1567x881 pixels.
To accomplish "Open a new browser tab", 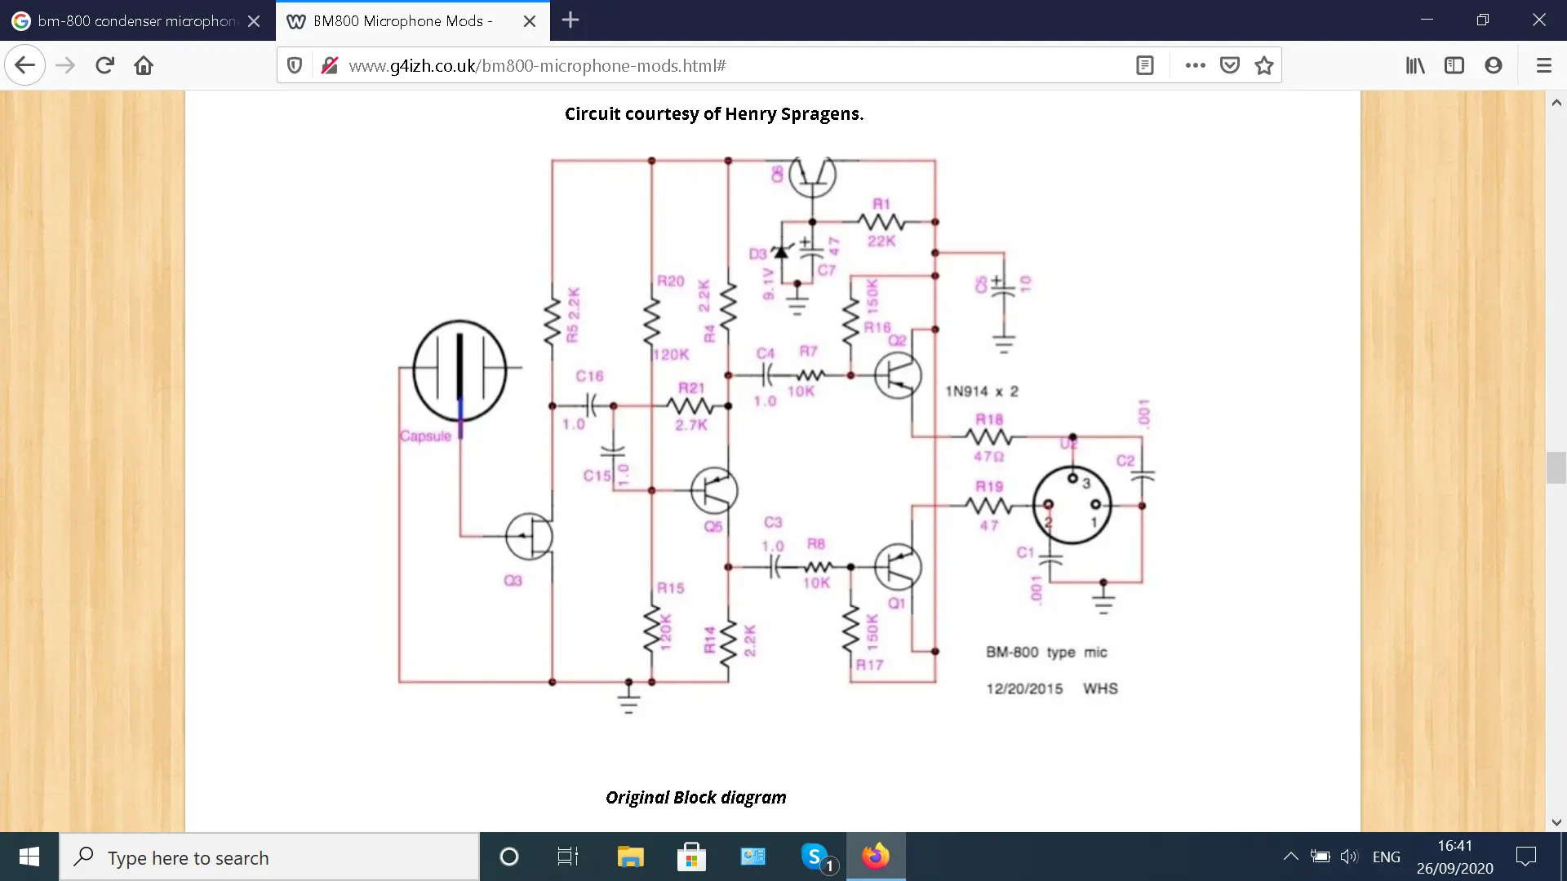I will [x=570, y=20].
